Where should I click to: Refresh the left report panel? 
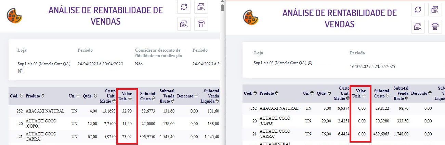[184, 7]
